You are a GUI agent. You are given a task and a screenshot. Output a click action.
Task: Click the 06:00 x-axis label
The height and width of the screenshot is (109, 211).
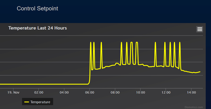90,92
